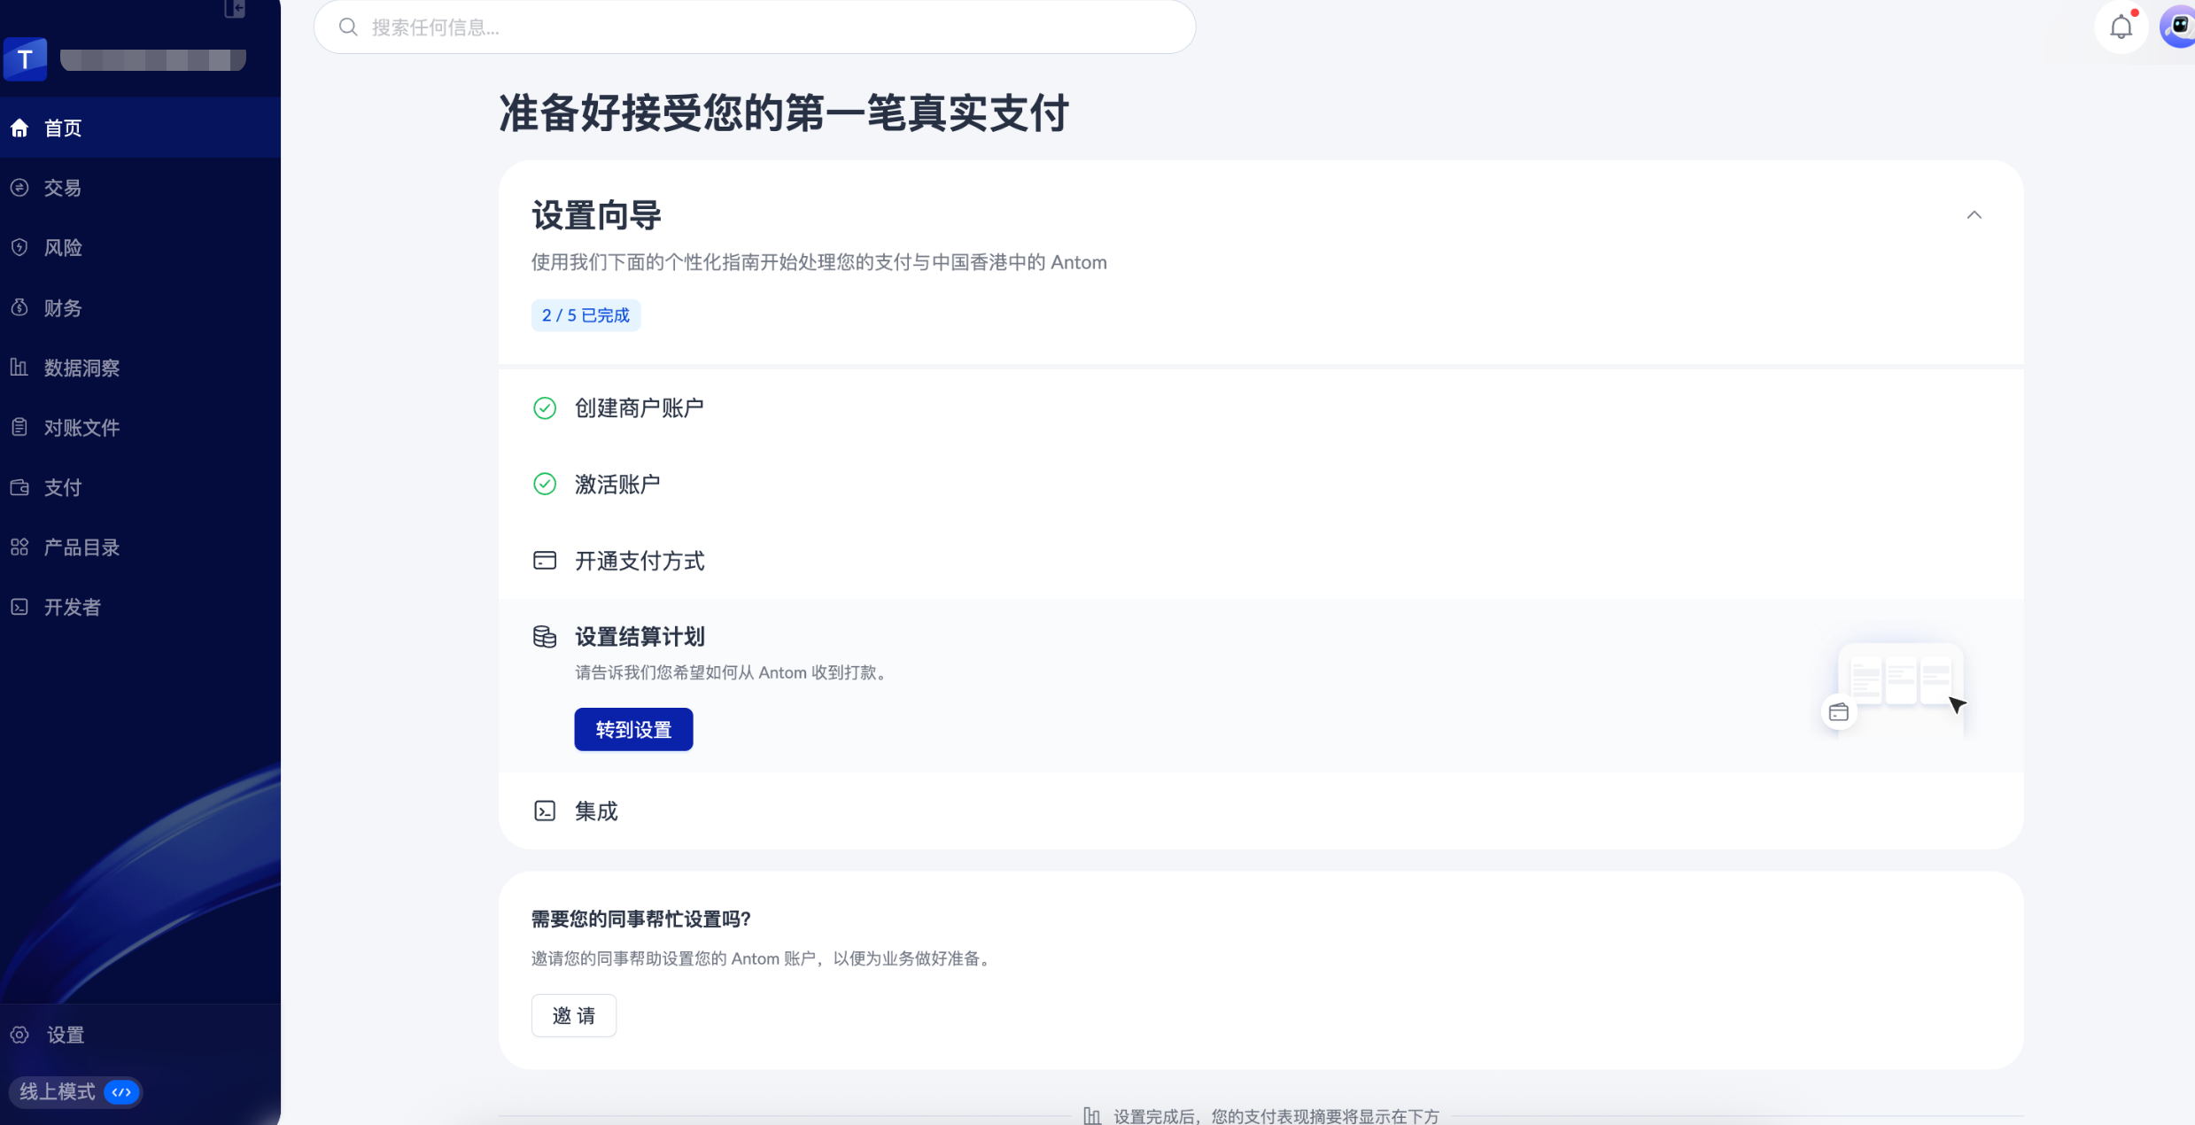
Task: Select the 设置结算计划 step heading
Action: tap(640, 637)
